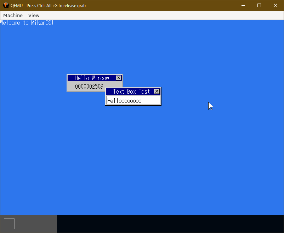Focus the text box containing Helloooooooo

click(133, 100)
